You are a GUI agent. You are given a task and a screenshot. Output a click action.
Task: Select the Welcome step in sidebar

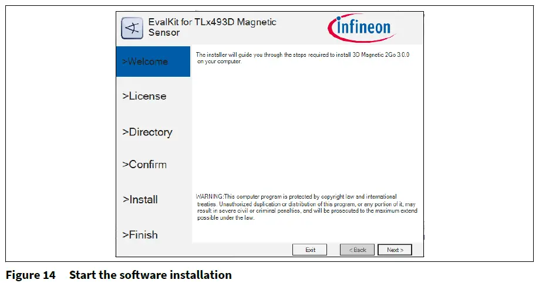pos(153,62)
